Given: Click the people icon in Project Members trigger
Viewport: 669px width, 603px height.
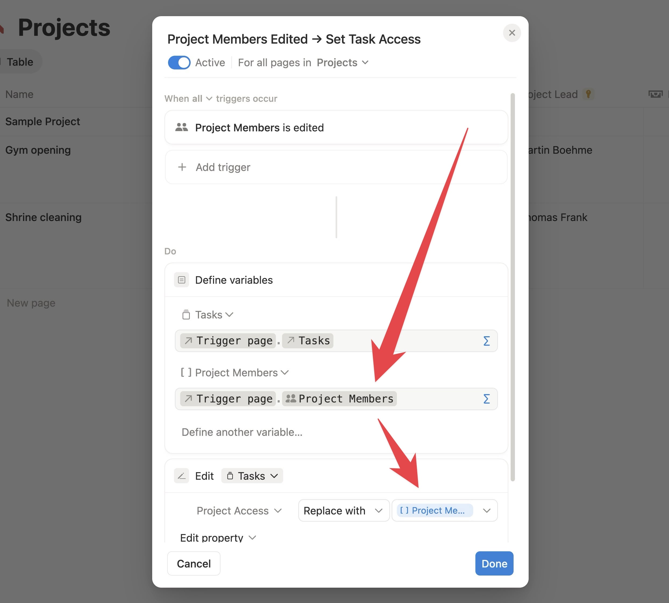Looking at the screenshot, I should (181, 128).
